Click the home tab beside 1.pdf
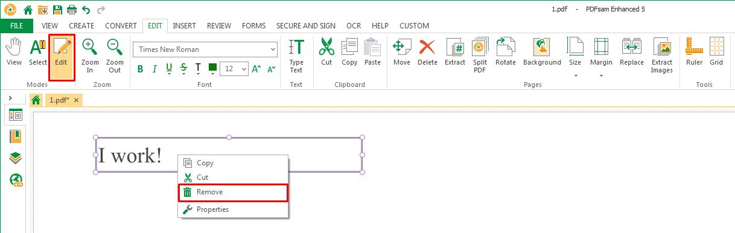Image resolution: width=735 pixels, height=233 pixels. [x=36, y=100]
